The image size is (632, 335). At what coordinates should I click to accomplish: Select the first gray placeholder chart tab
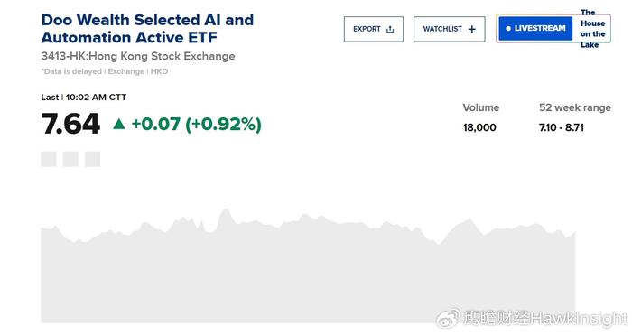[49, 159]
